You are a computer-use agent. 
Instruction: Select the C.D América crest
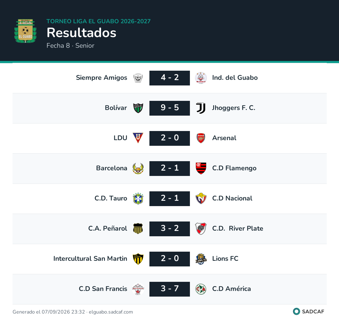[x=201, y=289]
